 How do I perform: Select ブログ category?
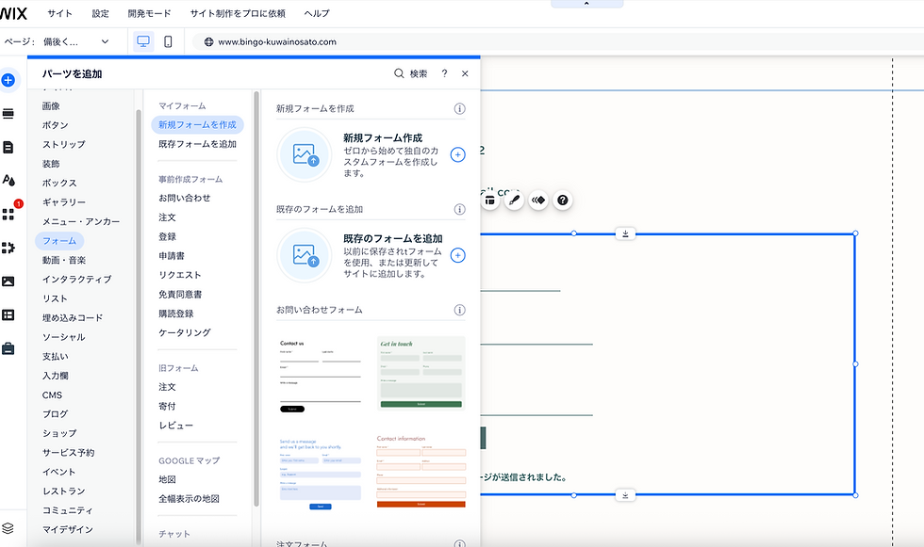[56, 414]
